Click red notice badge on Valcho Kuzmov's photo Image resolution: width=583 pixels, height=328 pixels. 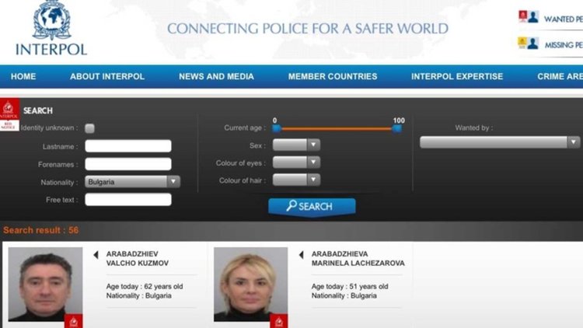(x=73, y=321)
